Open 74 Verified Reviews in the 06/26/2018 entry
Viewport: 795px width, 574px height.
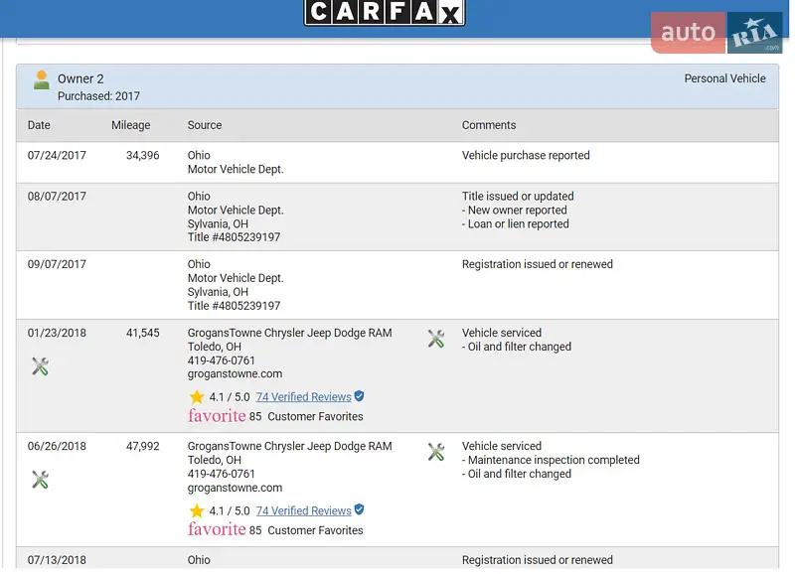[x=303, y=510]
